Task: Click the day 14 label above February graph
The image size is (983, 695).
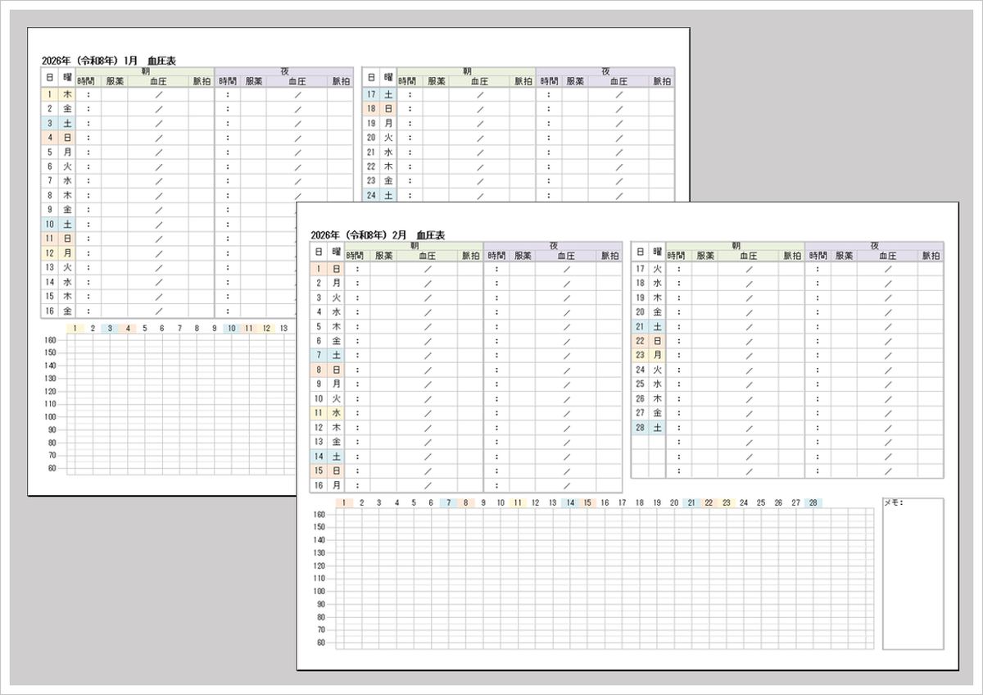Action: click(569, 503)
